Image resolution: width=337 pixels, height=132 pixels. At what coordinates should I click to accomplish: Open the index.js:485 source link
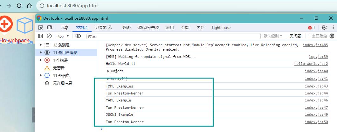click(315, 45)
